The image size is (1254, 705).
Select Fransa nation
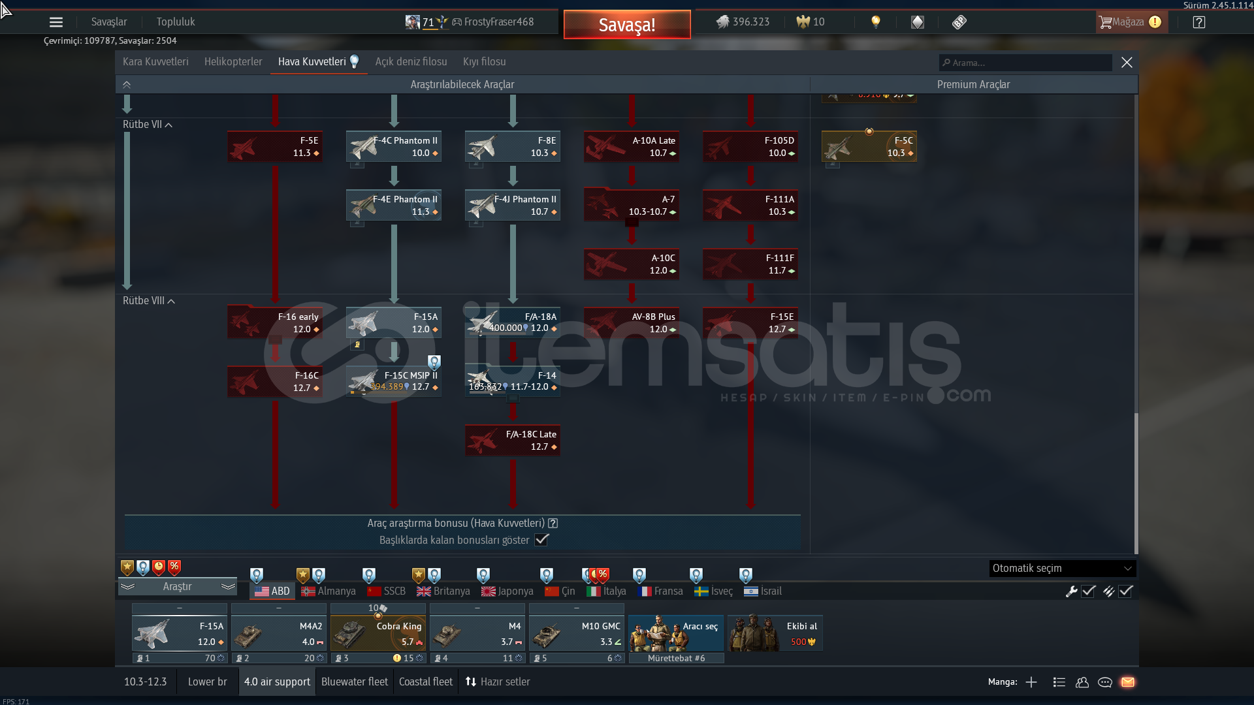tap(660, 591)
